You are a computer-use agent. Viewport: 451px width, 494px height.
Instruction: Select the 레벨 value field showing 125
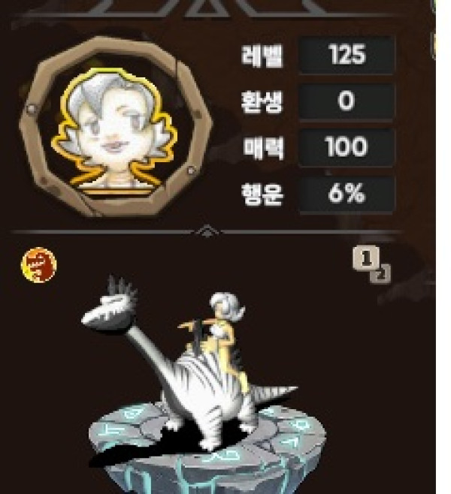(347, 55)
